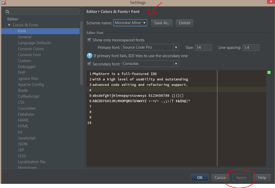This screenshot has height=188, width=275.
Task: Select General under Colors & Fonts
Action: coord(25,37)
